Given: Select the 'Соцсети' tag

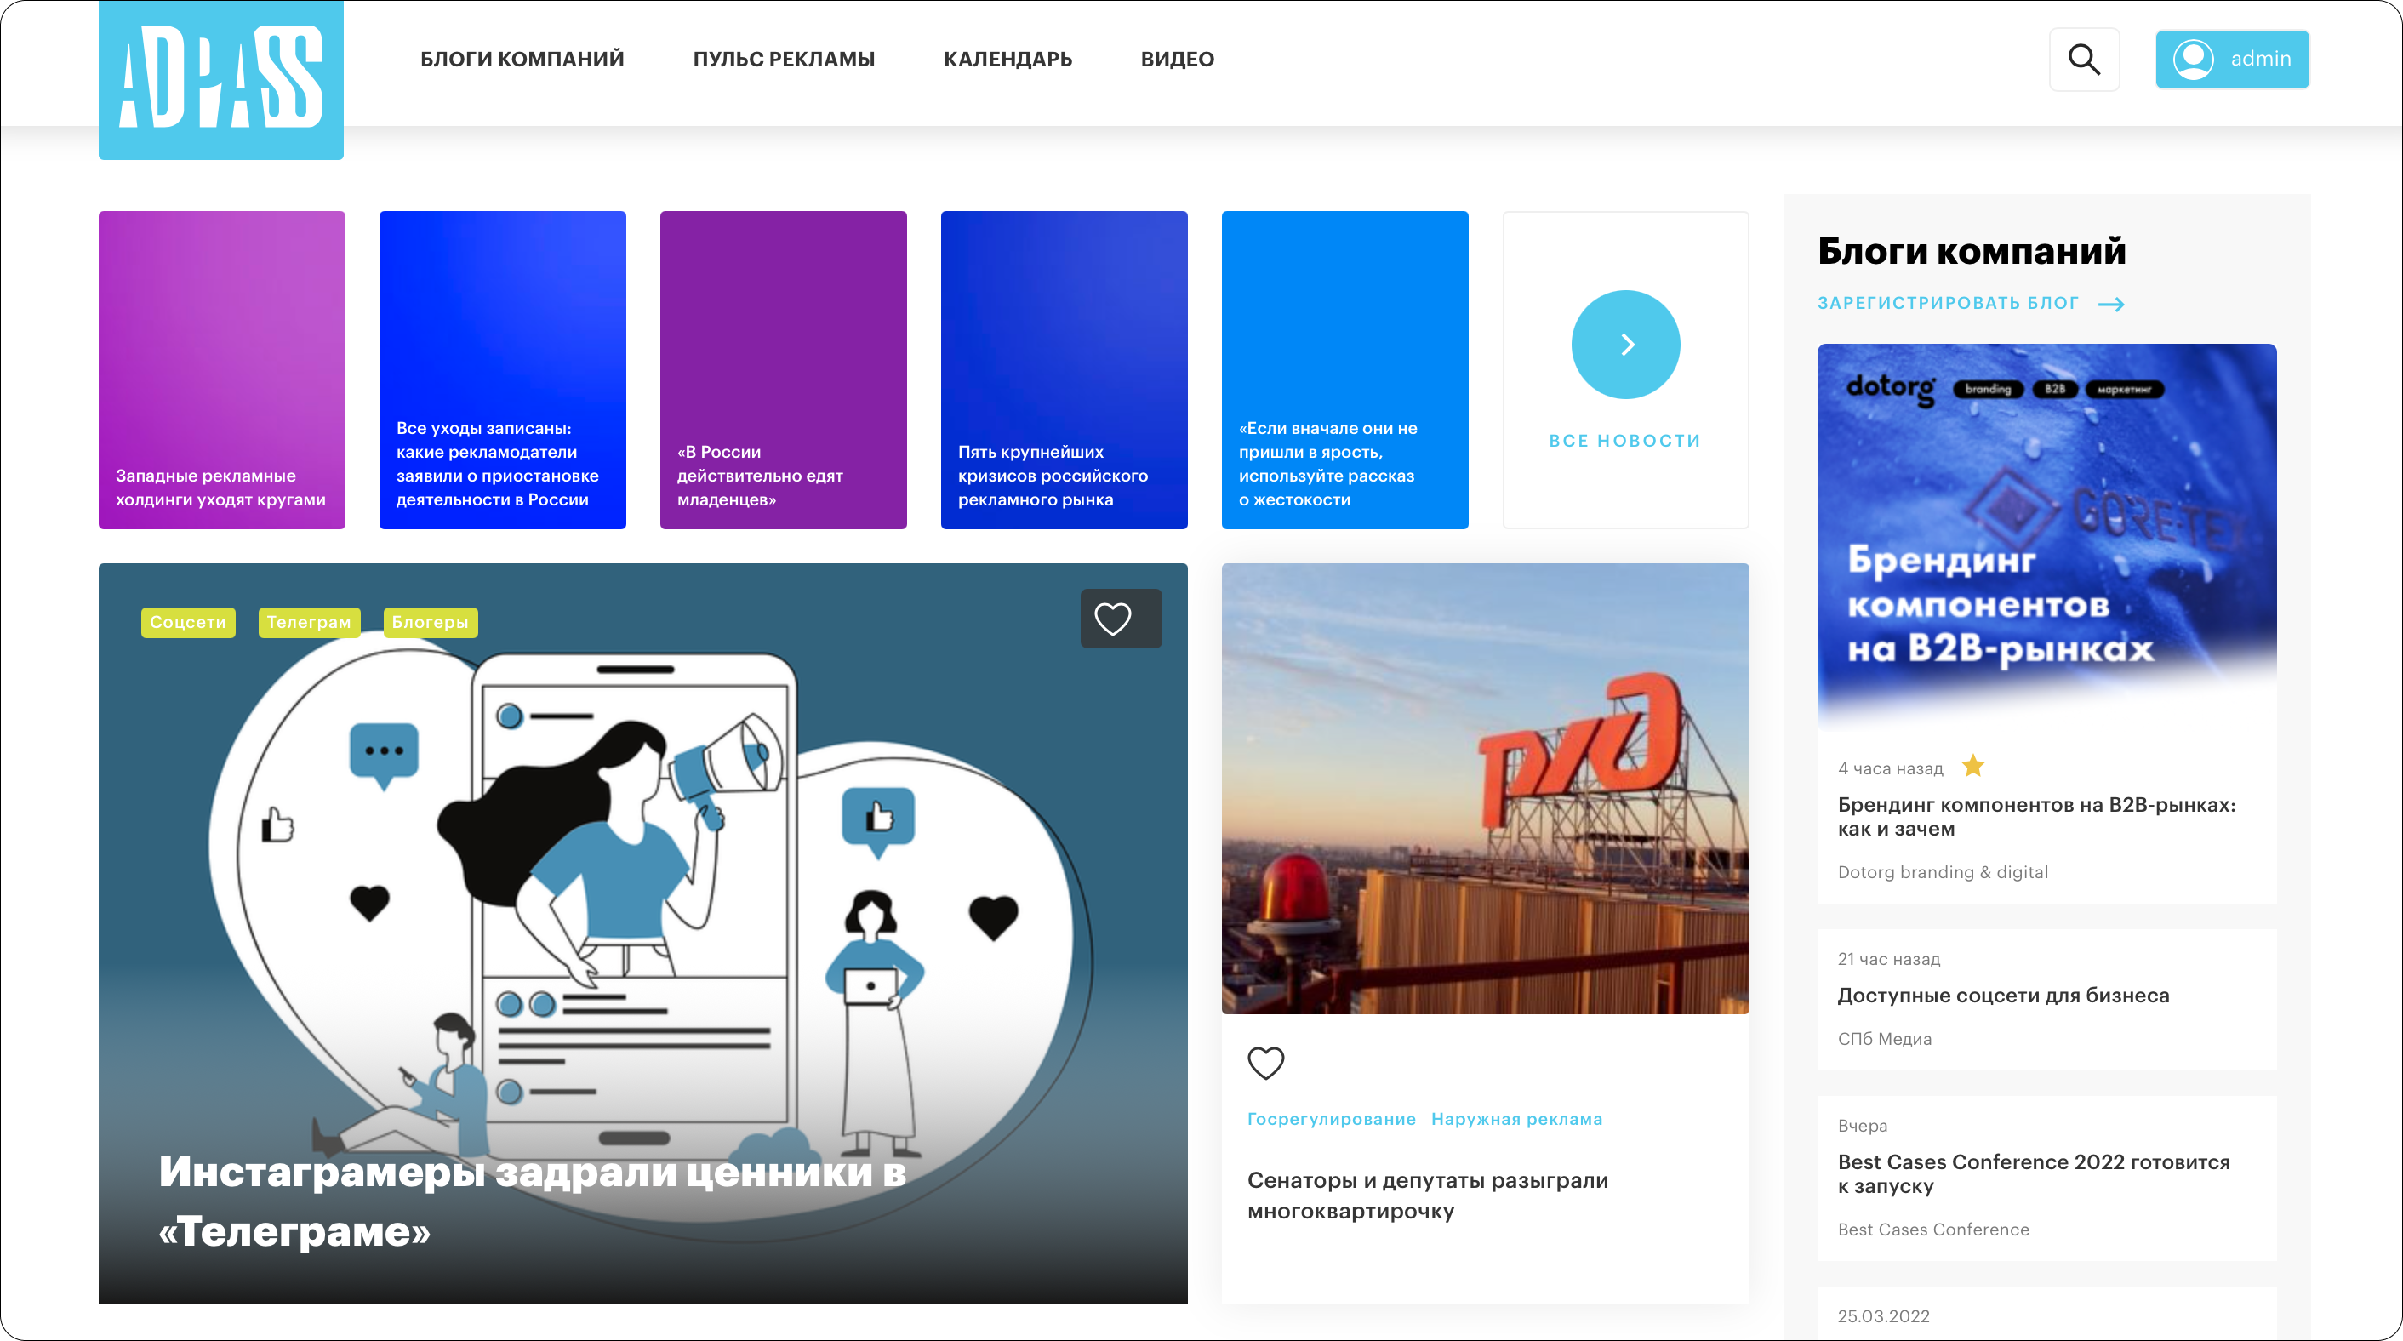Looking at the screenshot, I should tap(187, 622).
